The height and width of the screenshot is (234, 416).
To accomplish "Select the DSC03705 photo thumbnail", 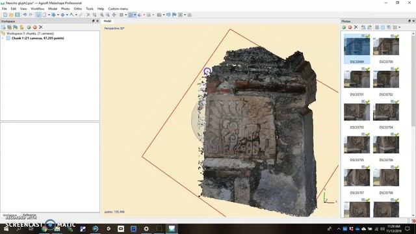I will pyautogui.click(x=357, y=145).
